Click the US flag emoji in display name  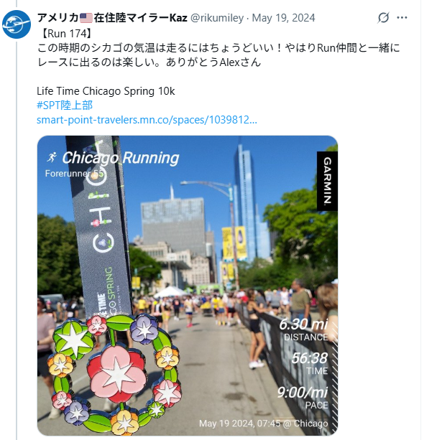point(86,18)
